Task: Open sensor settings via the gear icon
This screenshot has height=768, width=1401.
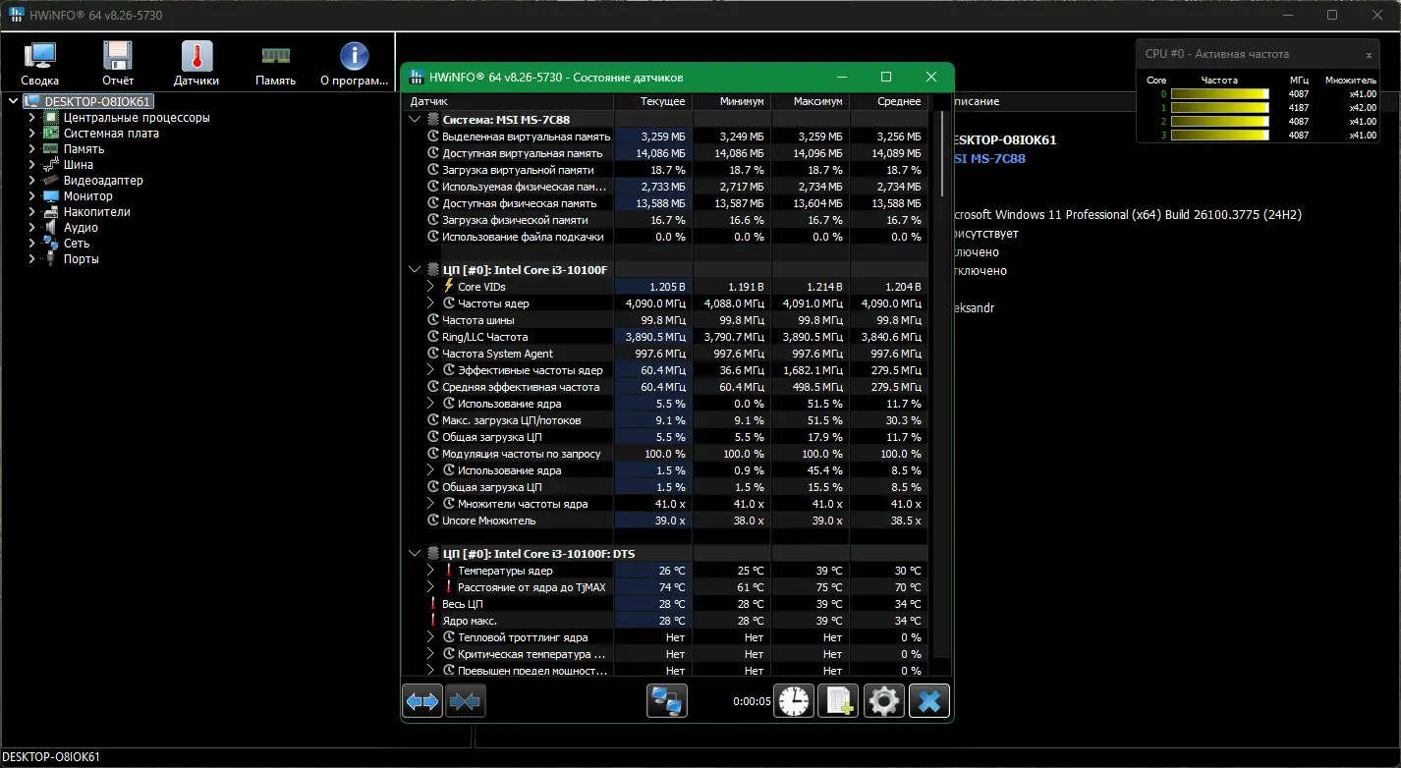Action: point(883,701)
